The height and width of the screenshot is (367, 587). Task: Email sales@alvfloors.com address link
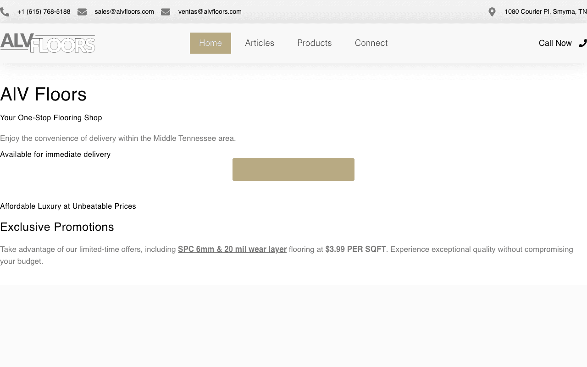point(124,12)
